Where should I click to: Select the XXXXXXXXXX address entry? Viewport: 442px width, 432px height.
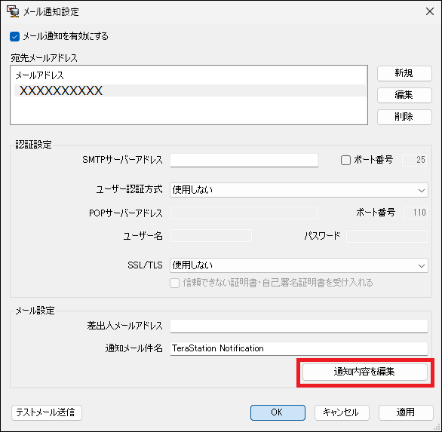click(x=190, y=90)
